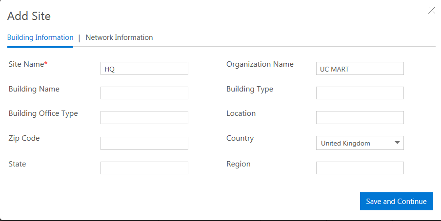Select the State text box
The image size is (441, 221).
[144, 168]
